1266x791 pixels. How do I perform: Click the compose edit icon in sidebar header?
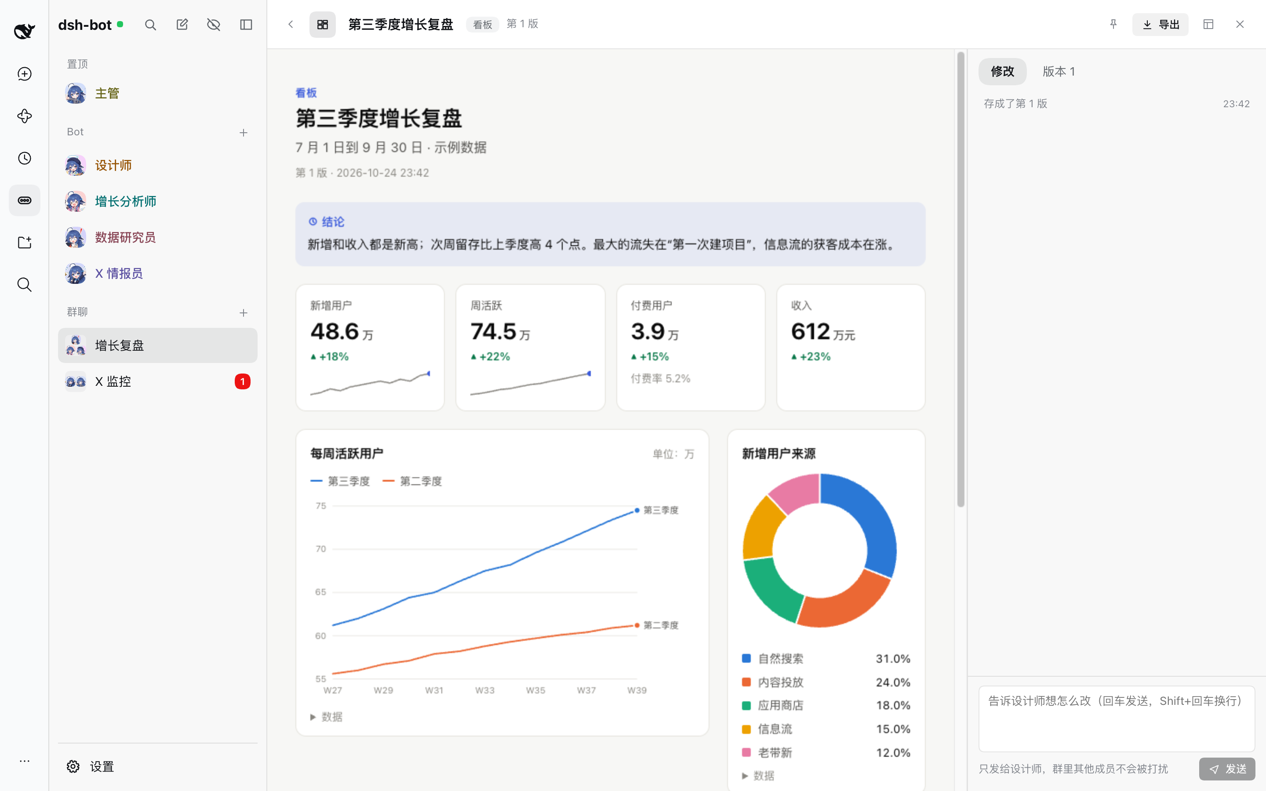(x=182, y=25)
